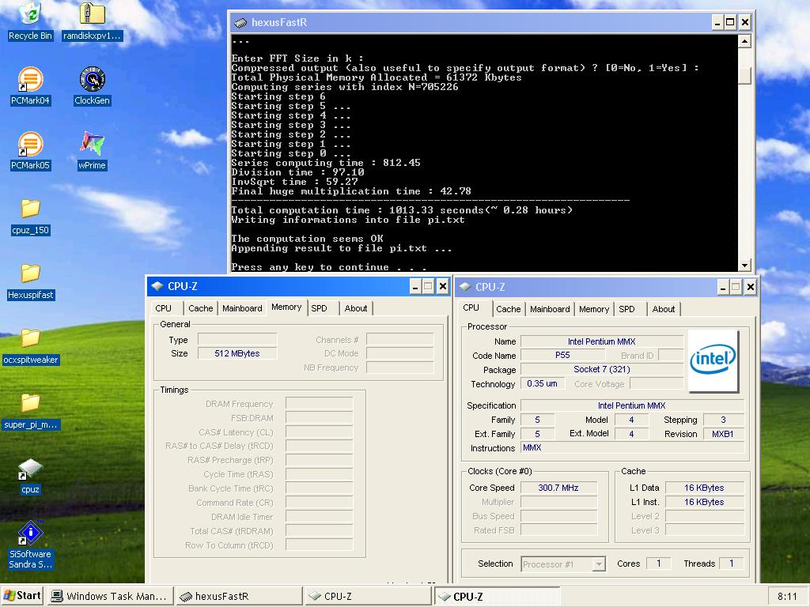Open the About tab in right CPU-Z window
Image resolution: width=810 pixels, height=607 pixels.
click(x=664, y=309)
